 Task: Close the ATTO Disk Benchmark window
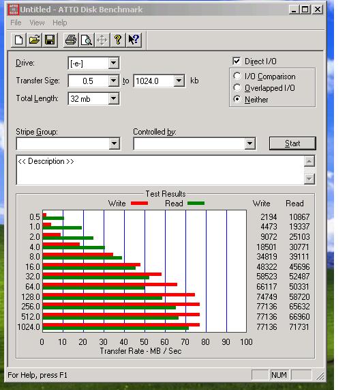(x=318, y=10)
